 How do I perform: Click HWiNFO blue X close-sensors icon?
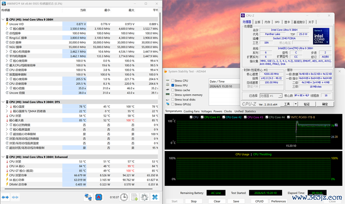point(155,197)
